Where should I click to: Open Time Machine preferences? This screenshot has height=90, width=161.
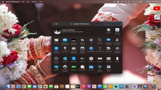[100, 68]
